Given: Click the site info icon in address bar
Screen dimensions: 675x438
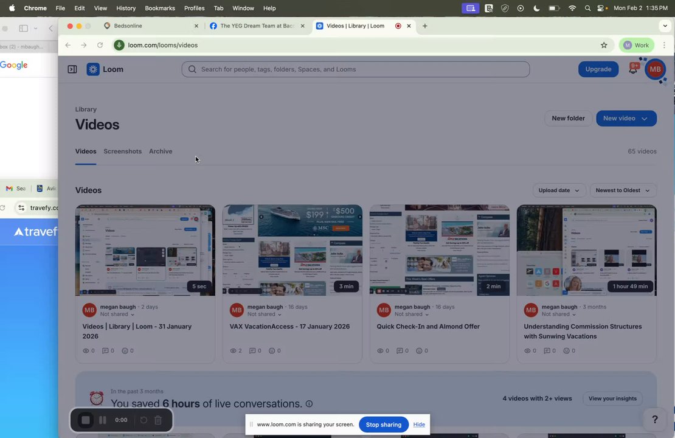Looking at the screenshot, I should point(119,45).
